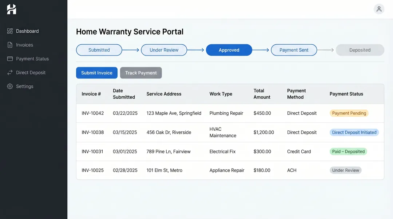The width and height of the screenshot is (393, 219).
Task: Open Payment Status sidebar item
Action: [32, 58]
